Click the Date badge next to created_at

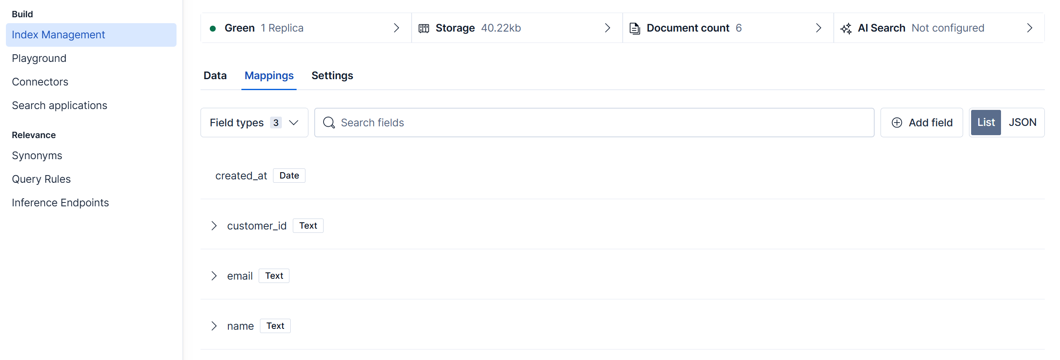289,175
